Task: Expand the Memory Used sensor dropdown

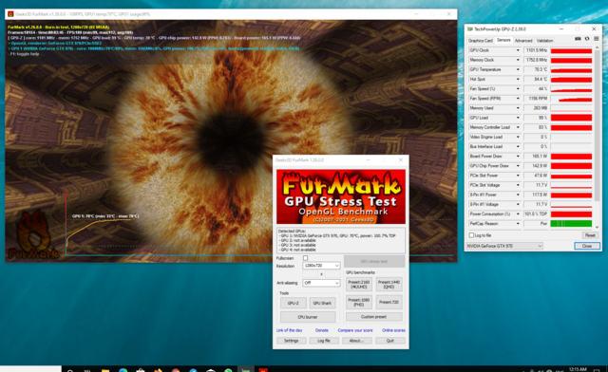Action: [x=518, y=108]
